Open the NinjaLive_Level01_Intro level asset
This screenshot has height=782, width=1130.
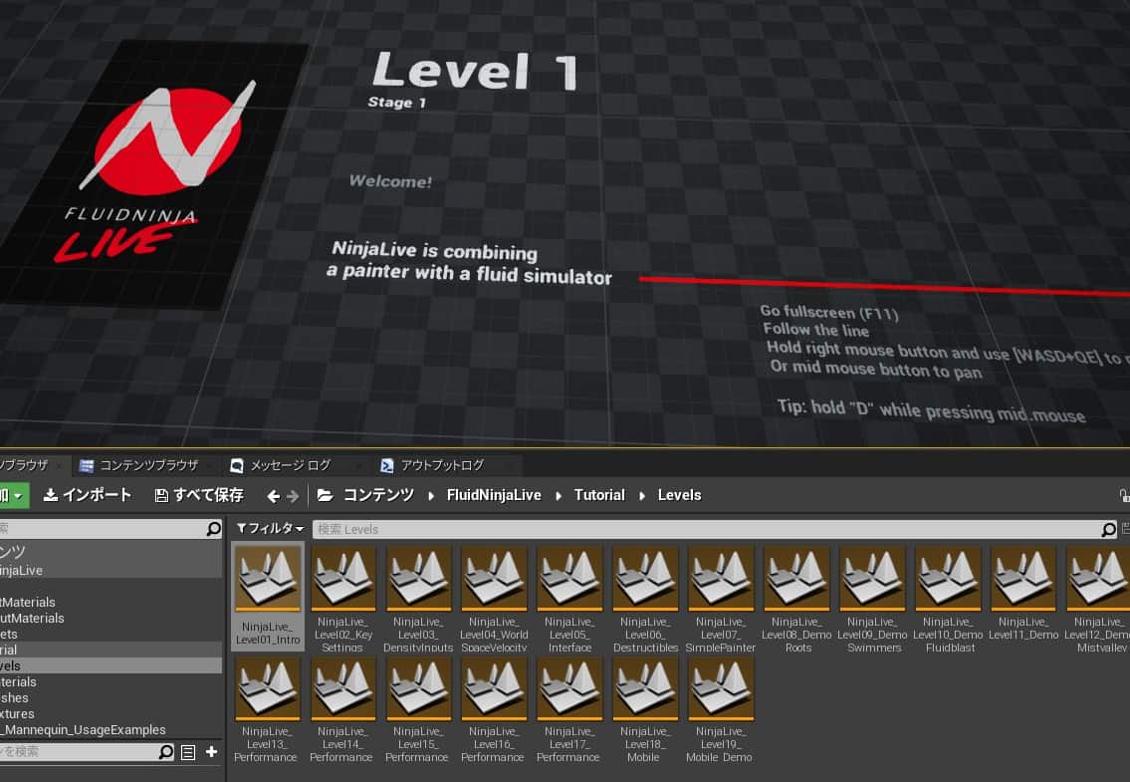268,597
